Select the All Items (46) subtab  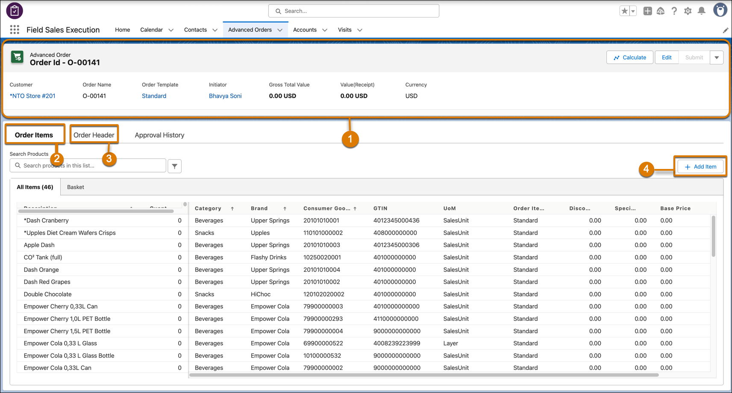pyautogui.click(x=35, y=187)
